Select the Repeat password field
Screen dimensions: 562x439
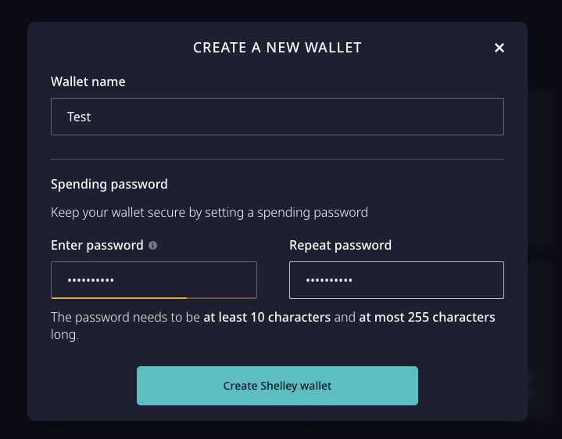(396, 280)
